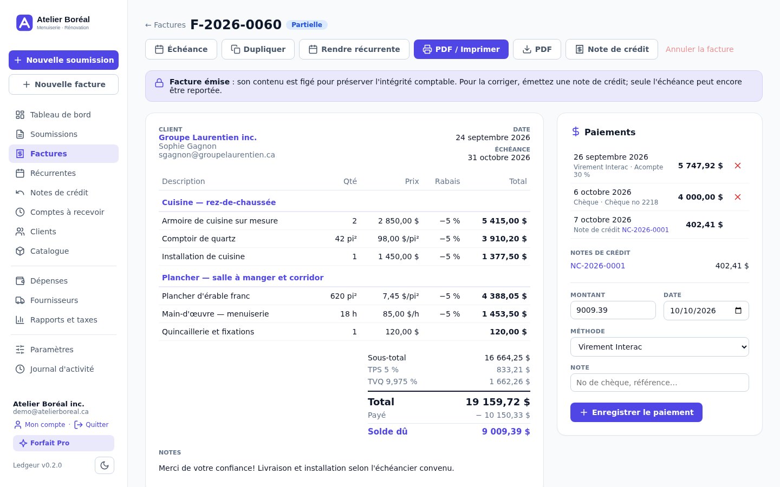The image size is (780, 487).
Task: Open the Clients page
Action: click(63, 232)
